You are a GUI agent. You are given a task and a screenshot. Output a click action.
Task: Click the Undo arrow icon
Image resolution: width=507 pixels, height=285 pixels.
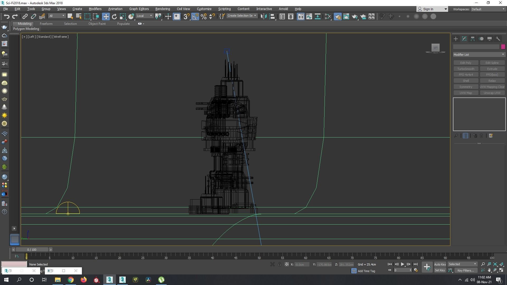6,17
